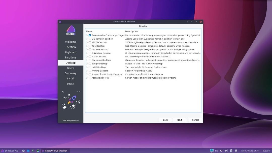Tick the LXQT-Desktop checkbox
This screenshot has height=153, width=272.
(90, 67)
